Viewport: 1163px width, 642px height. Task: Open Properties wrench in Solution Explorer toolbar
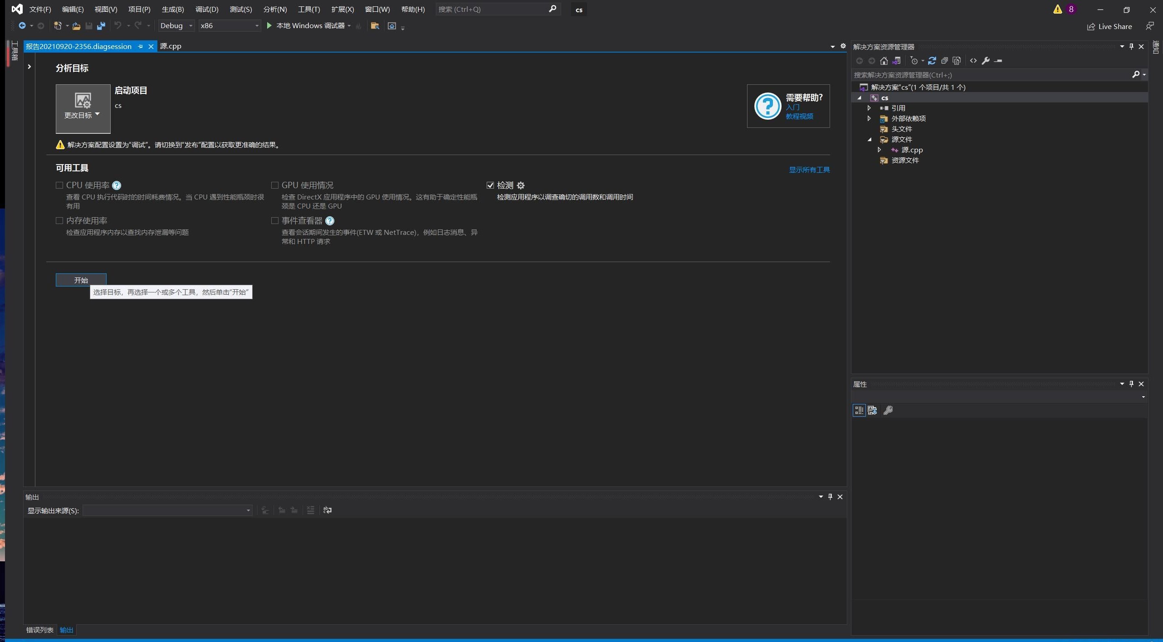point(986,61)
